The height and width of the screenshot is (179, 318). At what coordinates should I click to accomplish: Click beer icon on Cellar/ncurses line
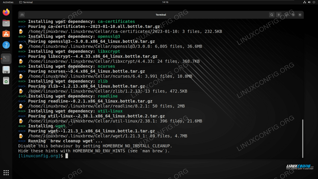(x=21, y=76)
